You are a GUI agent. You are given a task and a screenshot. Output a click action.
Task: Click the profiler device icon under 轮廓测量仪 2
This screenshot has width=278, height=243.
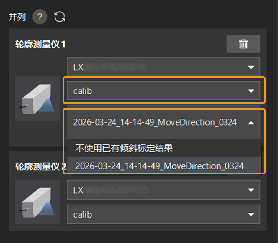click(37, 202)
